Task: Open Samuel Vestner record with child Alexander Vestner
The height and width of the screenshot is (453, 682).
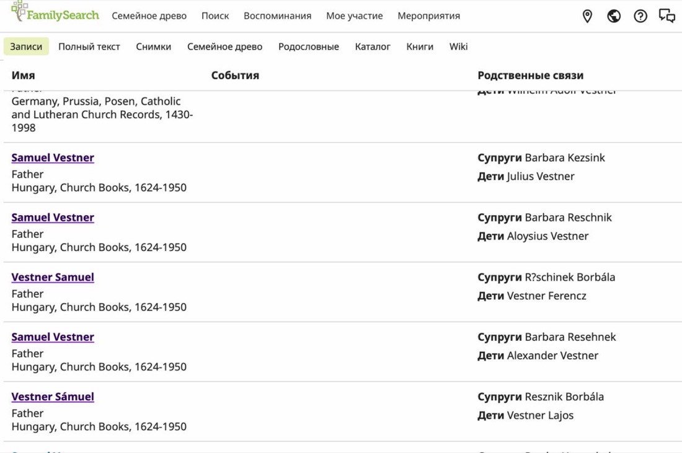Action: click(53, 337)
